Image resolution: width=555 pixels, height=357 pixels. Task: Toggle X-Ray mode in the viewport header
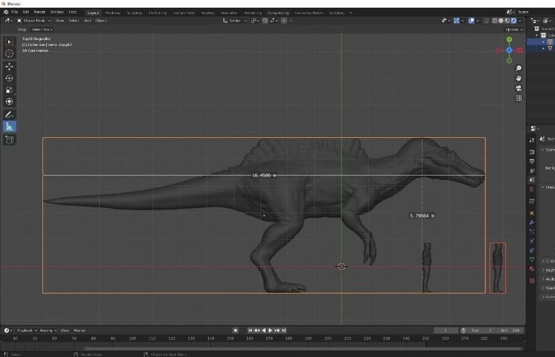pyautogui.click(x=486, y=21)
